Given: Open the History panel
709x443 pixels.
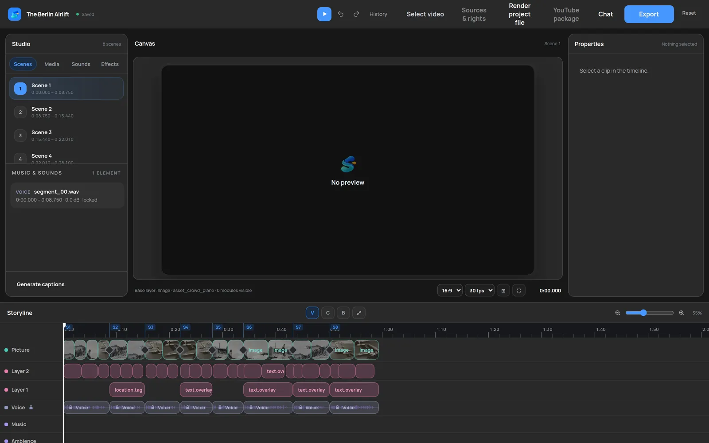Looking at the screenshot, I should point(378,14).
